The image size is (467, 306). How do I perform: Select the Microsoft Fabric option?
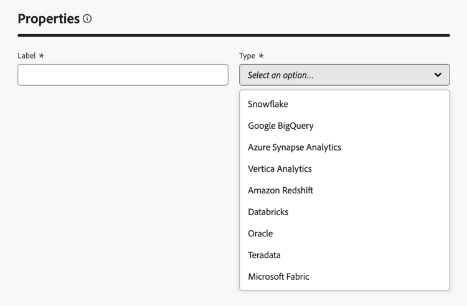point(278,277)
